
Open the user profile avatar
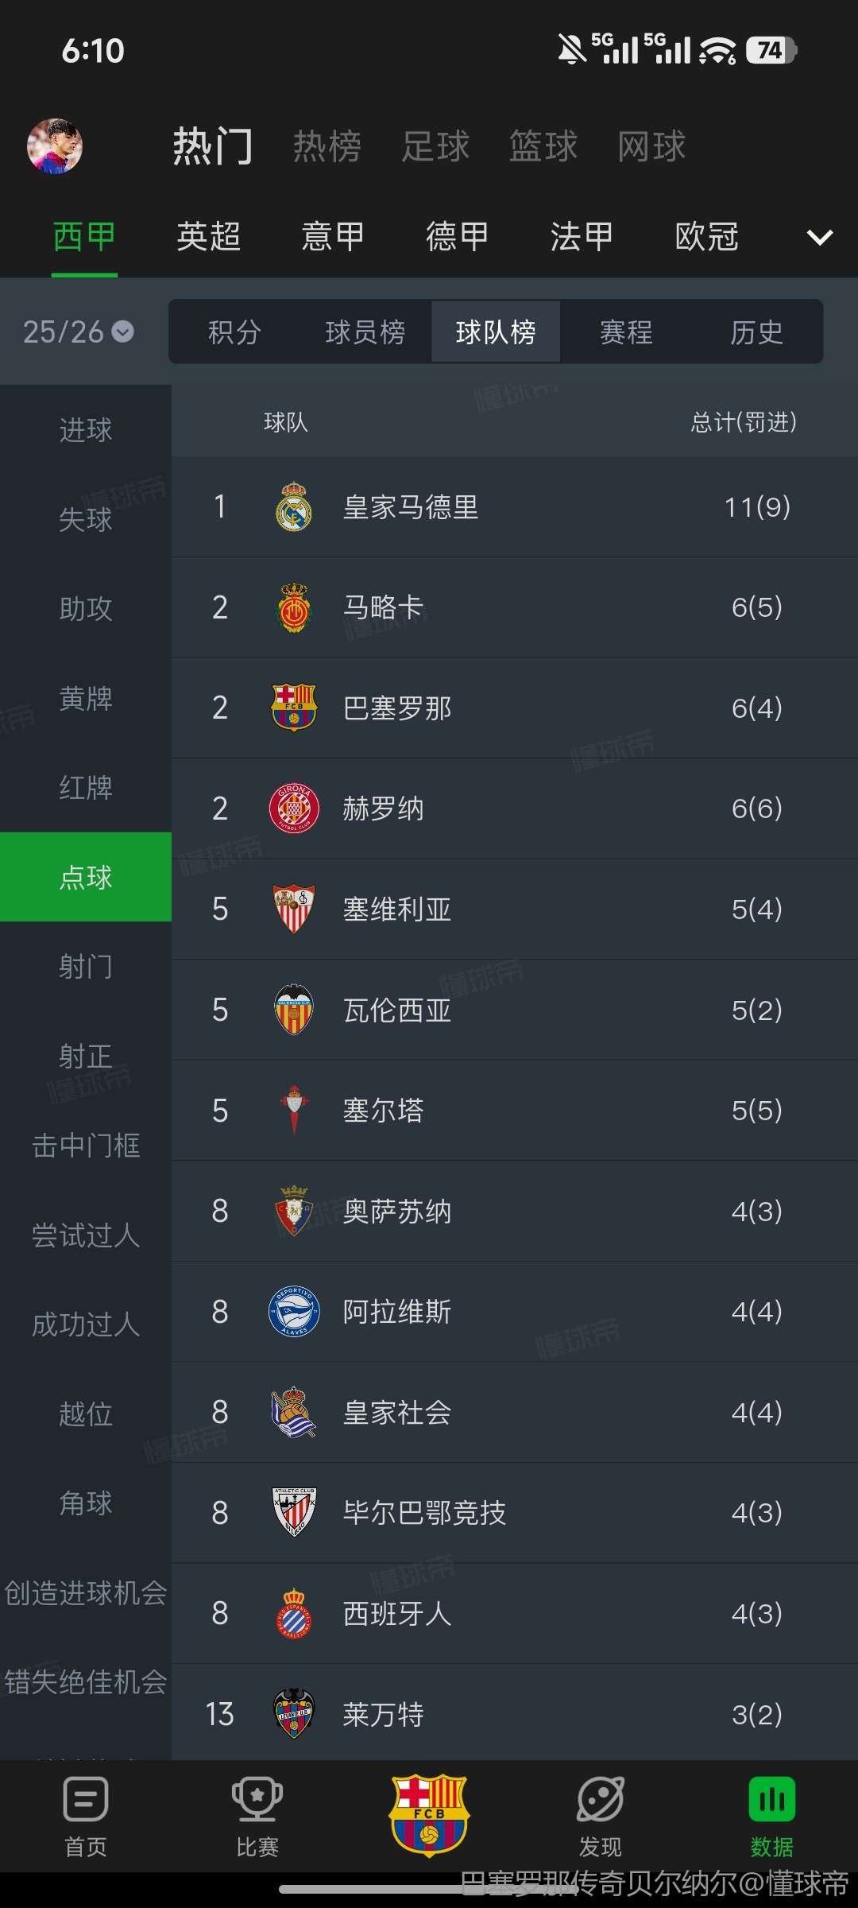coord(55,146)
